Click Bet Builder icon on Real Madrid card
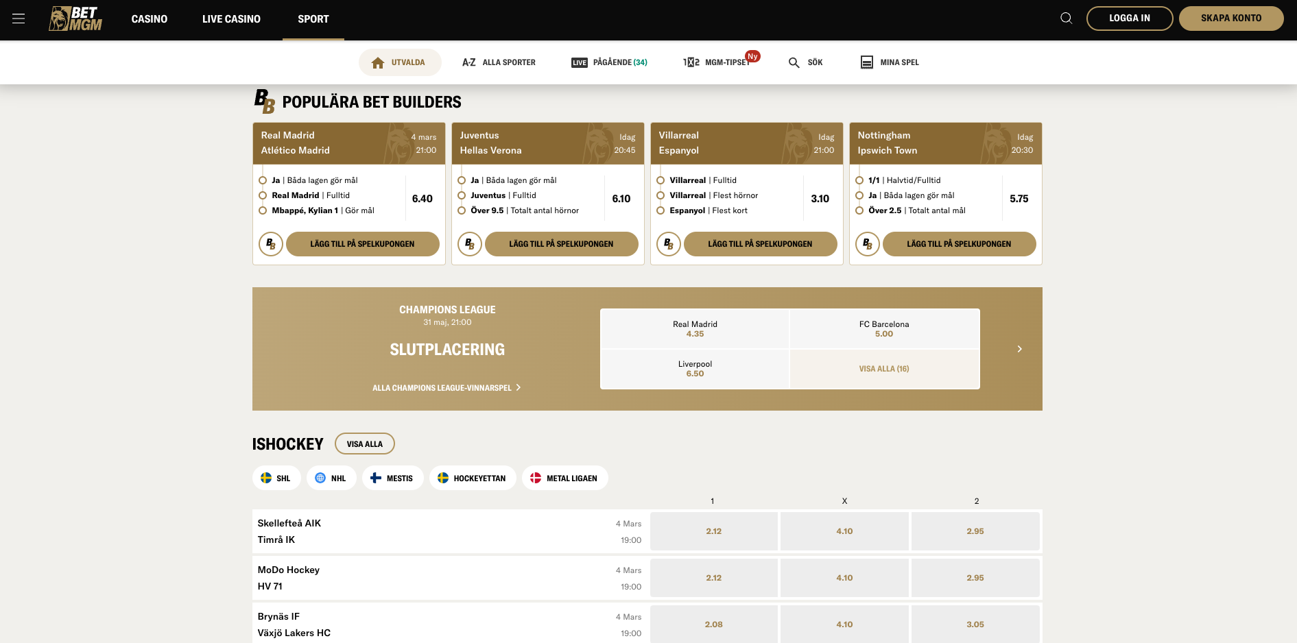Screen dimensions: 1297x643 point(271,244)
